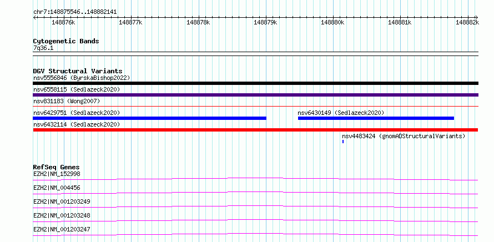Click the magenta line under EZH2|NM_001203247
494x242 pixels.
click(x=255, y=234)
